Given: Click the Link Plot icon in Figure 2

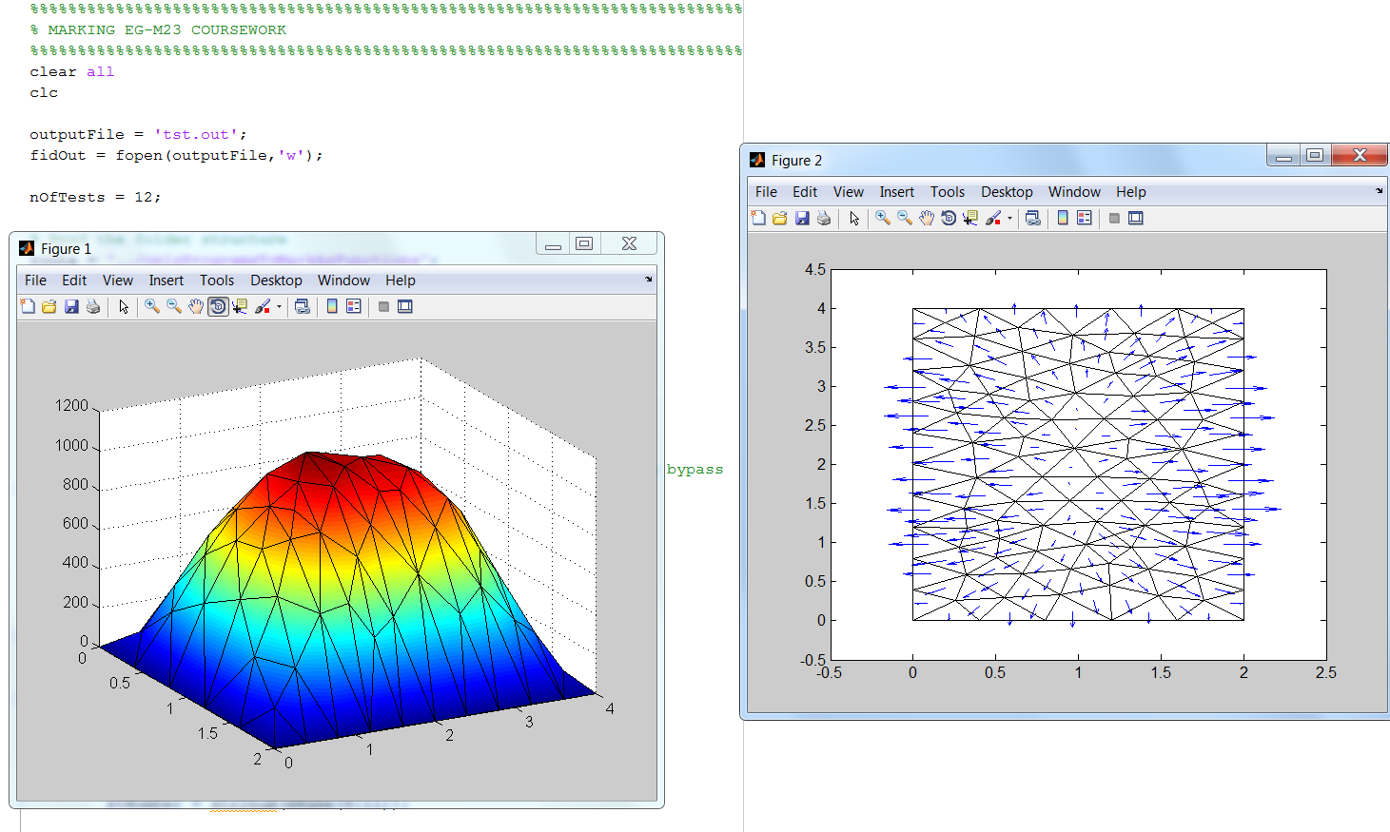Looking at the screenshot, I should (x=1033, y=218).
